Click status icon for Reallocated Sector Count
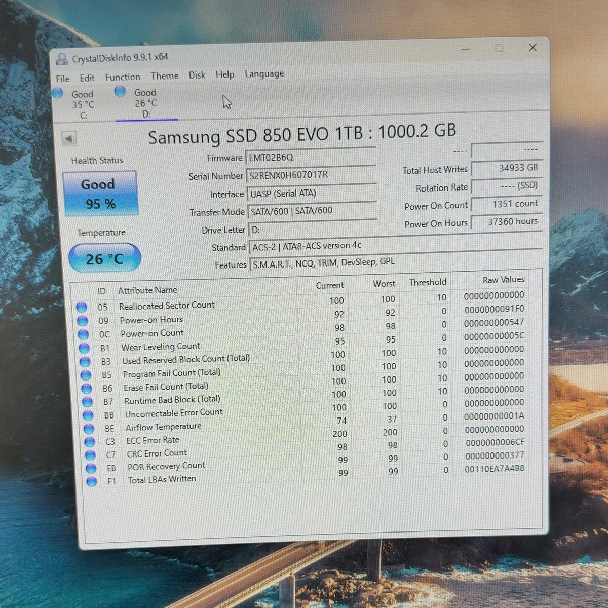Screen dimensions: 608x608 [x=81, y=307]
